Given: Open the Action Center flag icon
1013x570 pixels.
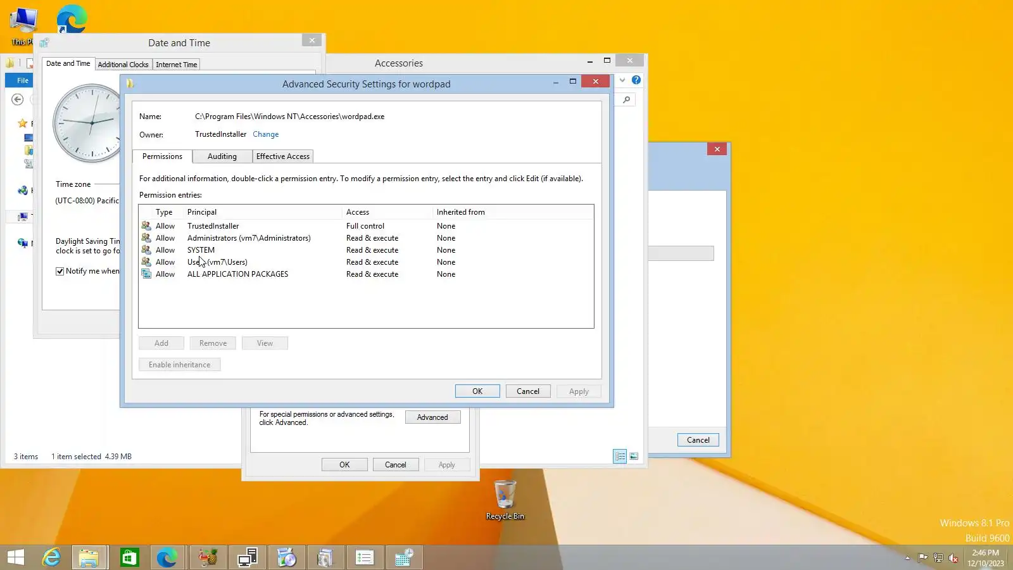Looking at the screenshot, I should [x=922, y=558].
